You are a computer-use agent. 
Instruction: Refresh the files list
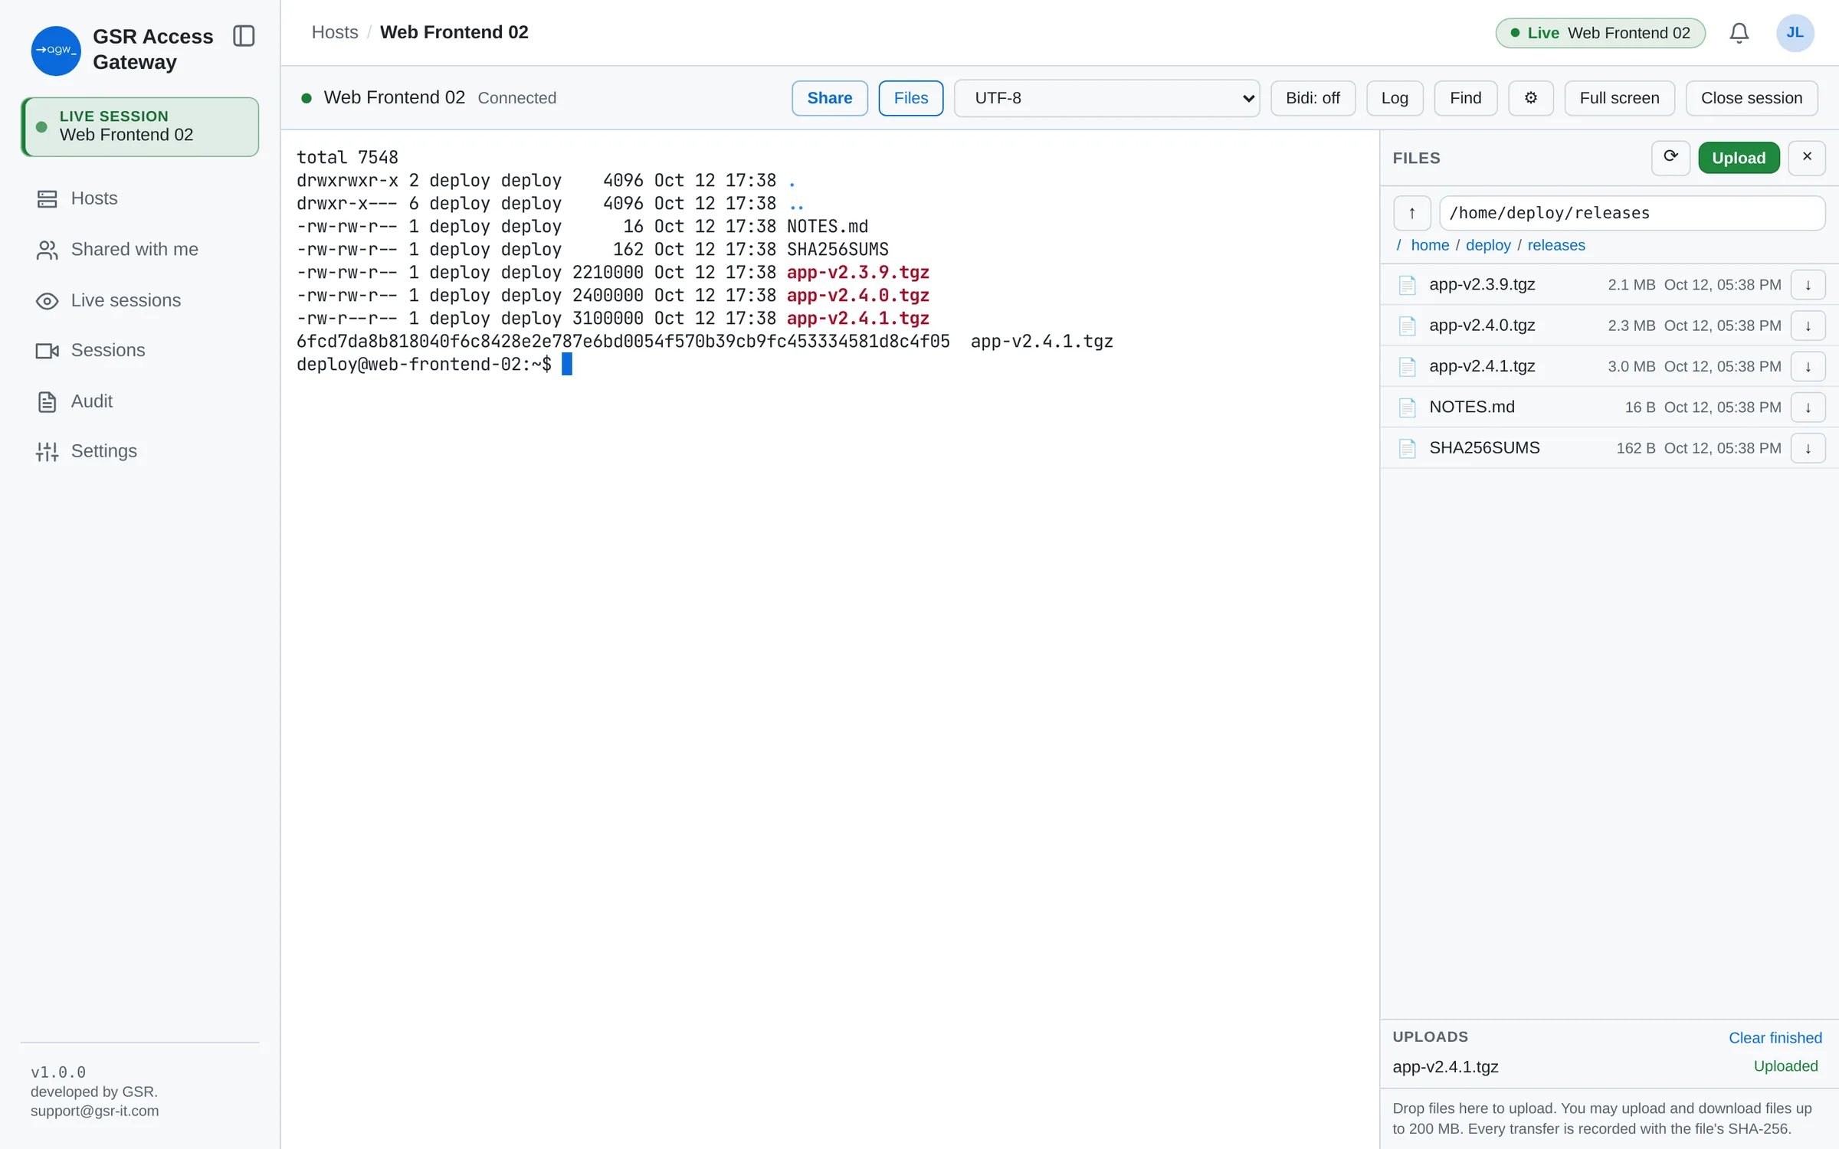click(x=1670, y=158)
